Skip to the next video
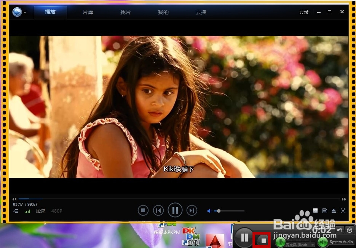 (192, 211)
